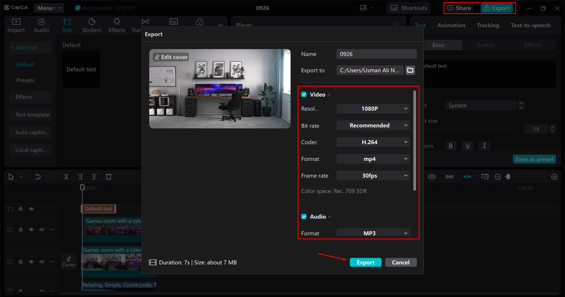
Task: Open the Menu dropdown in title bar
Action: 49,8
